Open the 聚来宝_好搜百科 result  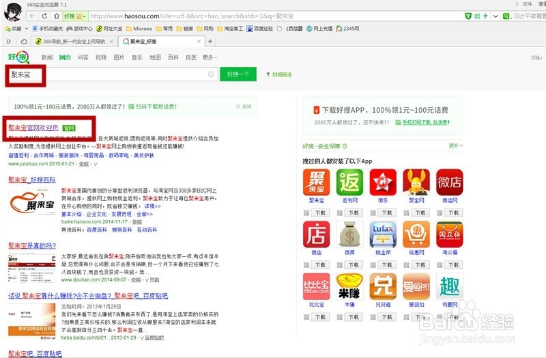pyautogui.click(x=32, y=180)
